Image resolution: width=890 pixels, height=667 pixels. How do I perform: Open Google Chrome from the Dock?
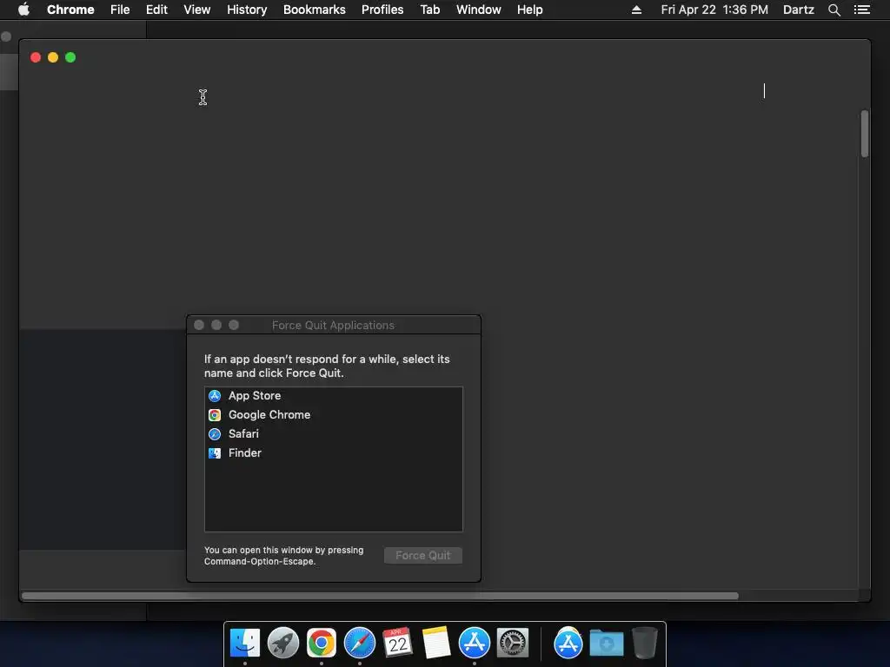(322, 643)
